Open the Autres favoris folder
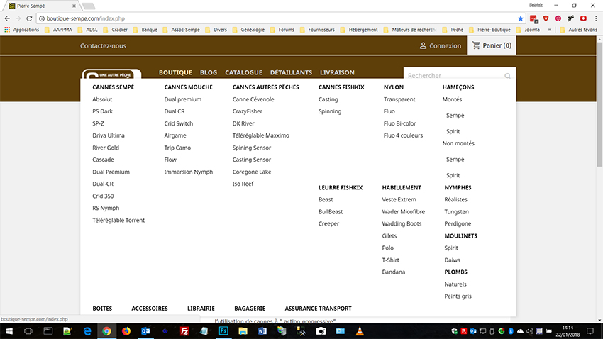 coord(578,30)
